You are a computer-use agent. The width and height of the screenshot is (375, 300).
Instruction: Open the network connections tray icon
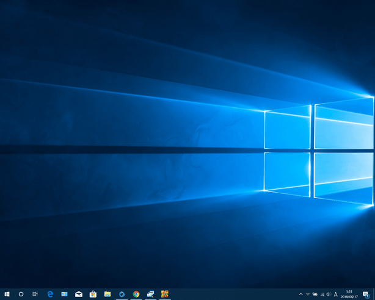[322, 295]
